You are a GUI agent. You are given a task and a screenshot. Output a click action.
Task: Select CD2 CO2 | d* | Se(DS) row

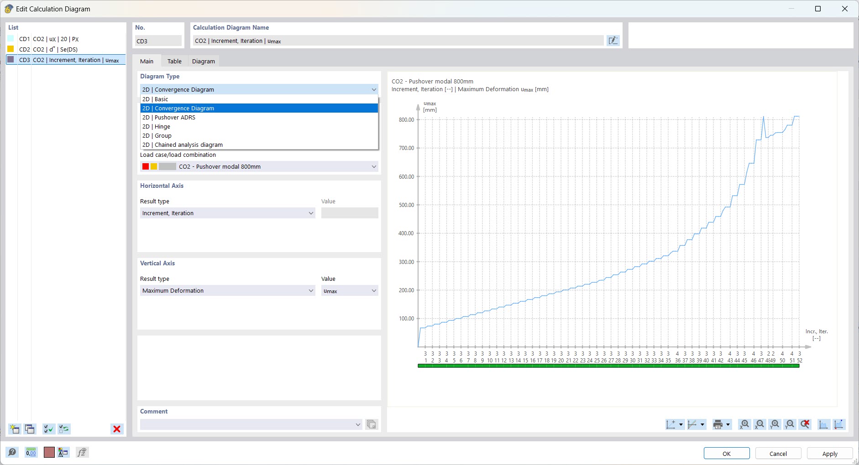point(66,49)
